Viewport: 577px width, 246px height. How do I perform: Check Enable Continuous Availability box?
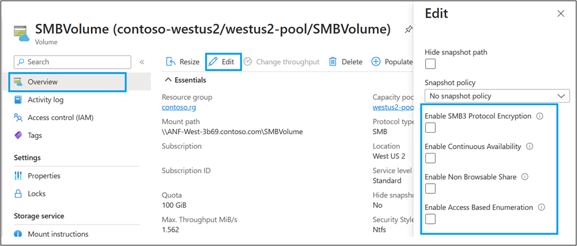(430, 158)
